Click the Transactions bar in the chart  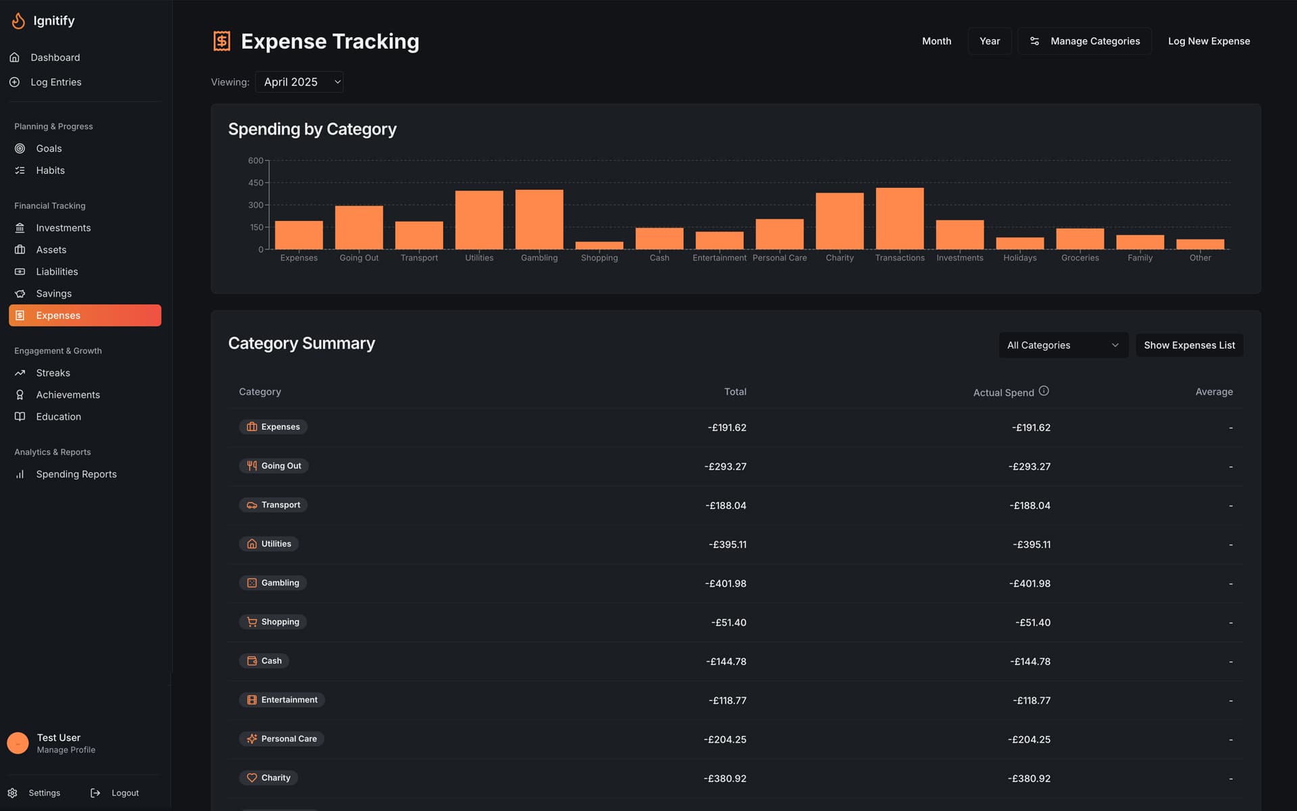click(x=899, y=219)
